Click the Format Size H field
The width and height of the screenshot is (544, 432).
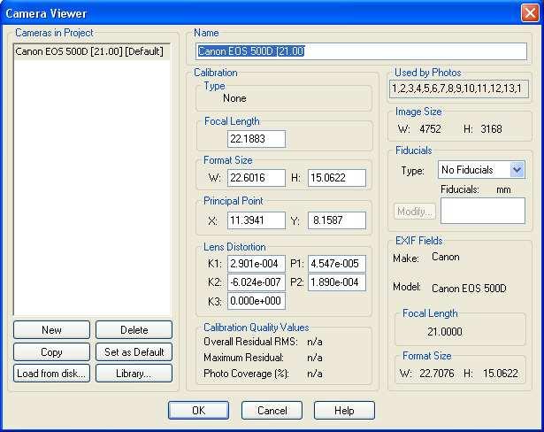point(337,178)
